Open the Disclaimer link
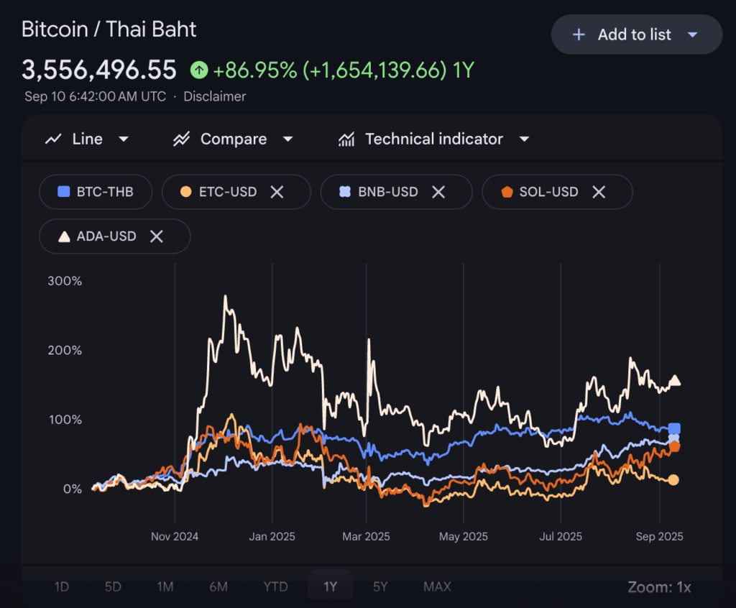Screen dimensions: 736x608 [214, 96]
